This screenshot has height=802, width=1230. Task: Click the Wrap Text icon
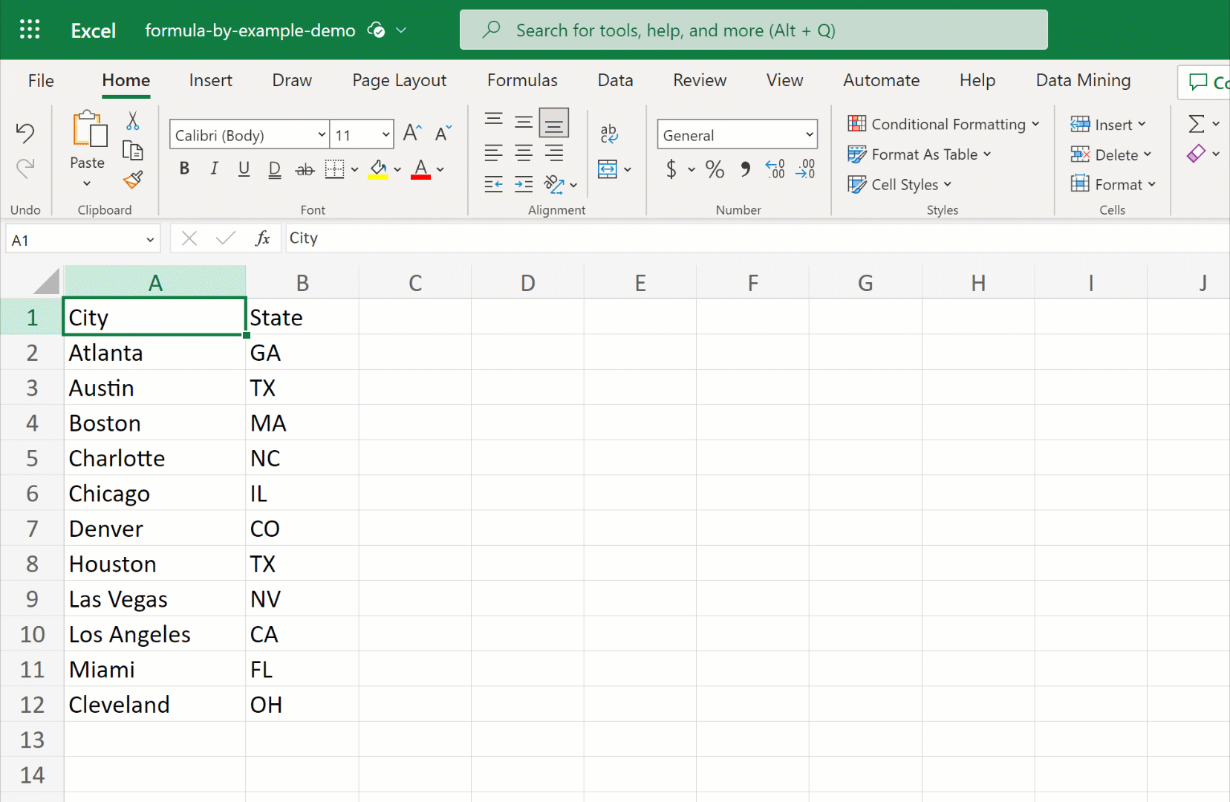(x=609, y=134)
